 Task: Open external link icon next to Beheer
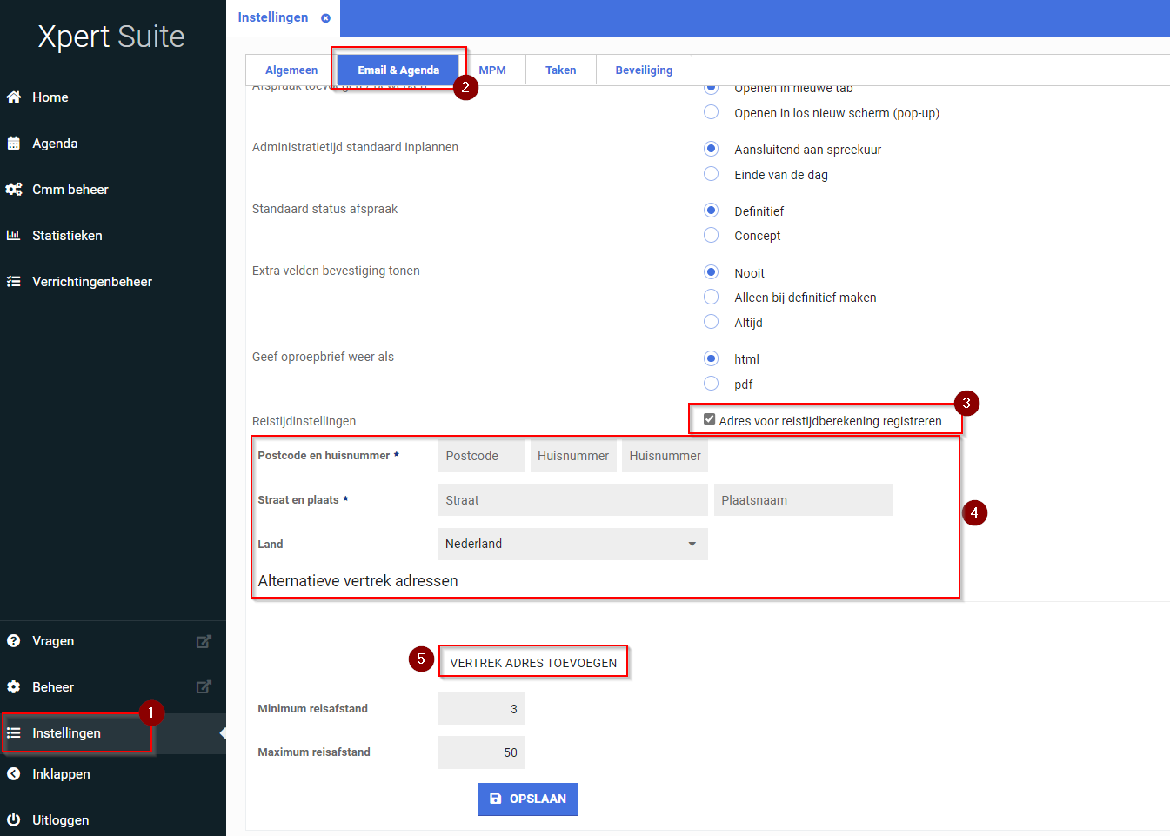204,687
